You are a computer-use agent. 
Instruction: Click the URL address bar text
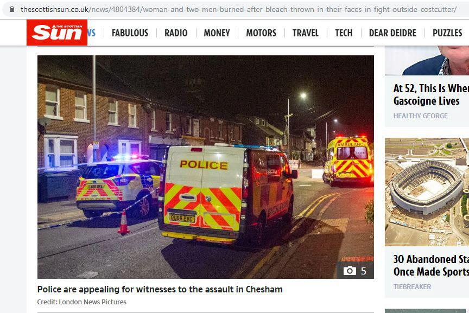pos(238,9)
